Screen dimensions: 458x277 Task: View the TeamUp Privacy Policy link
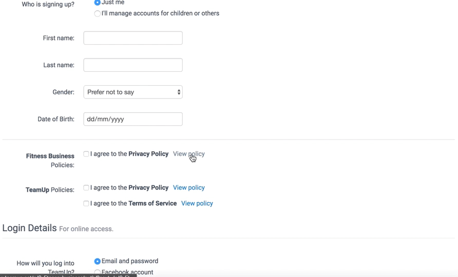click(x=188, y=188)
